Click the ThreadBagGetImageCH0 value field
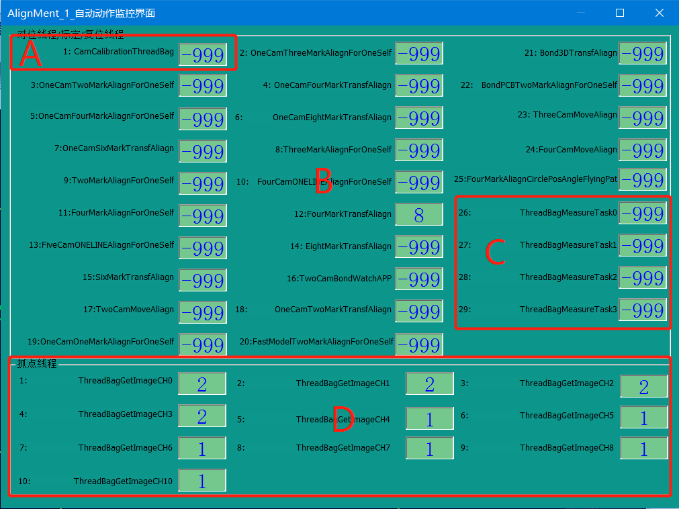This screenshot has height=509, width=679. coord(202,383)
